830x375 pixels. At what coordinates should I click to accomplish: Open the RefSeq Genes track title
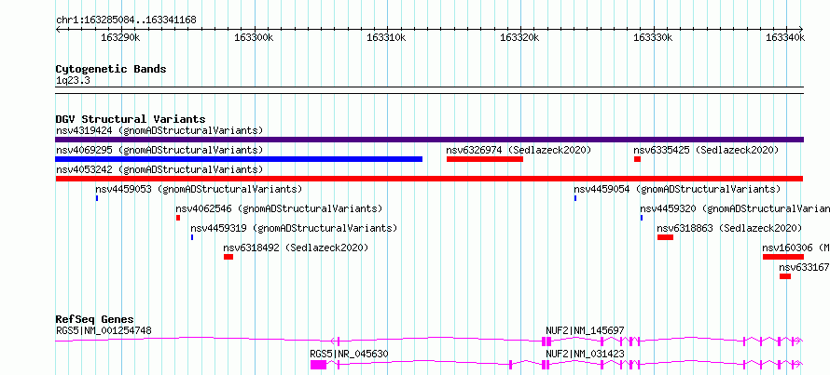[95, 319]
